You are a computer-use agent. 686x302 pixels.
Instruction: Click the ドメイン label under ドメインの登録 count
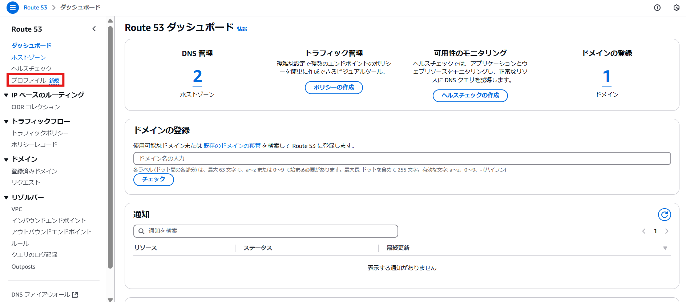click(x=607, y=94)
